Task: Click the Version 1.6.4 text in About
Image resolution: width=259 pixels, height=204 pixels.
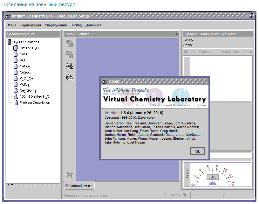Action: point(134,113)
